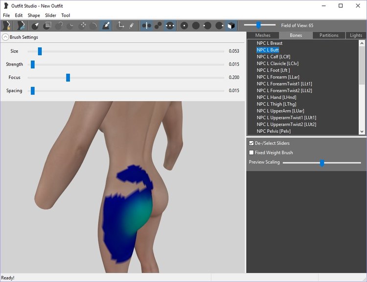Screen dimensions: 367x282
Task: Open the Slider menu
Action: [50, 15]
